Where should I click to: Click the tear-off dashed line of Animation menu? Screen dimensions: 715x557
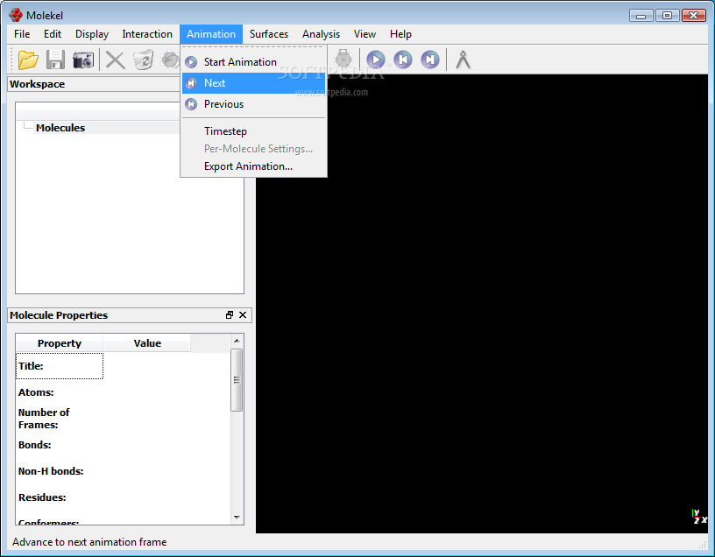(x=253, y=47)
